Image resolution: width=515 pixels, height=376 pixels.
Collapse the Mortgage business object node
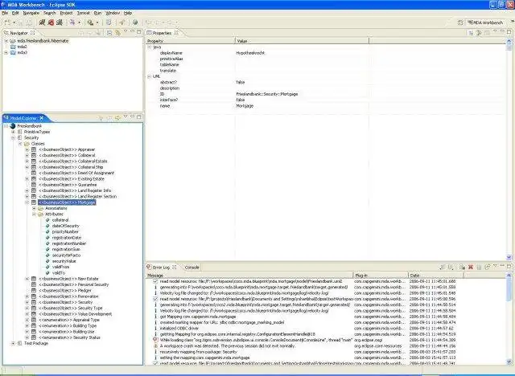pyautogui.click(x=27, y=202)
